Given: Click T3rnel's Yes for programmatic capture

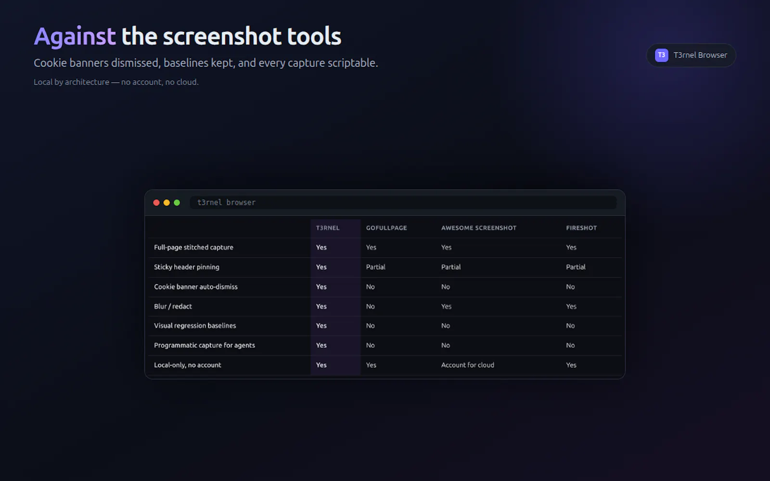Looking at the screenshot, I should click(x=321, y=345).
